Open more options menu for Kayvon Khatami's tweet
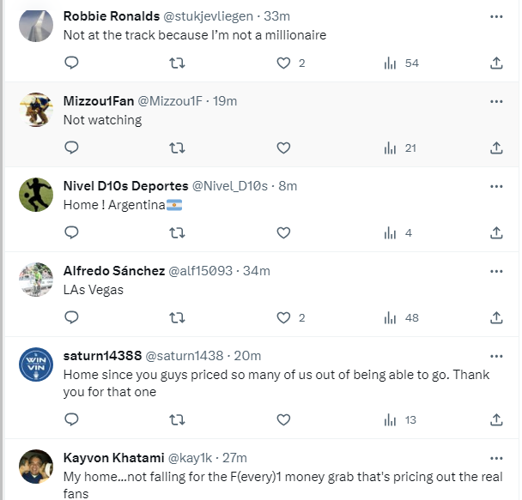 click(496, 458)
